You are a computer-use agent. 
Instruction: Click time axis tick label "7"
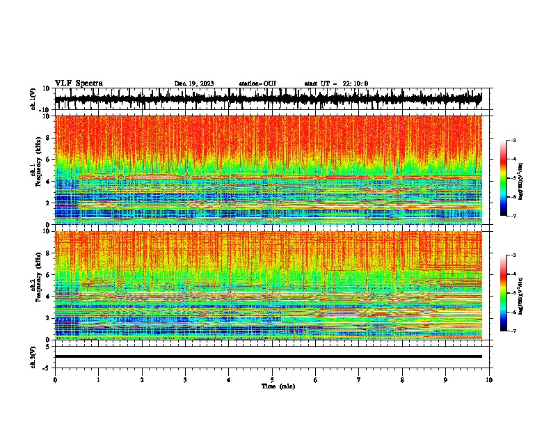[x=359, y=380]
